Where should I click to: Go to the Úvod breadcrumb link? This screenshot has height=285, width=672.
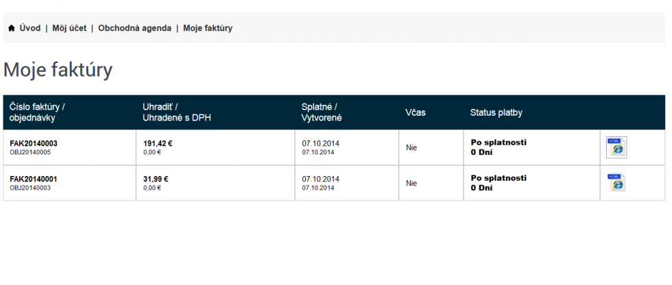(x=30, y=29)
